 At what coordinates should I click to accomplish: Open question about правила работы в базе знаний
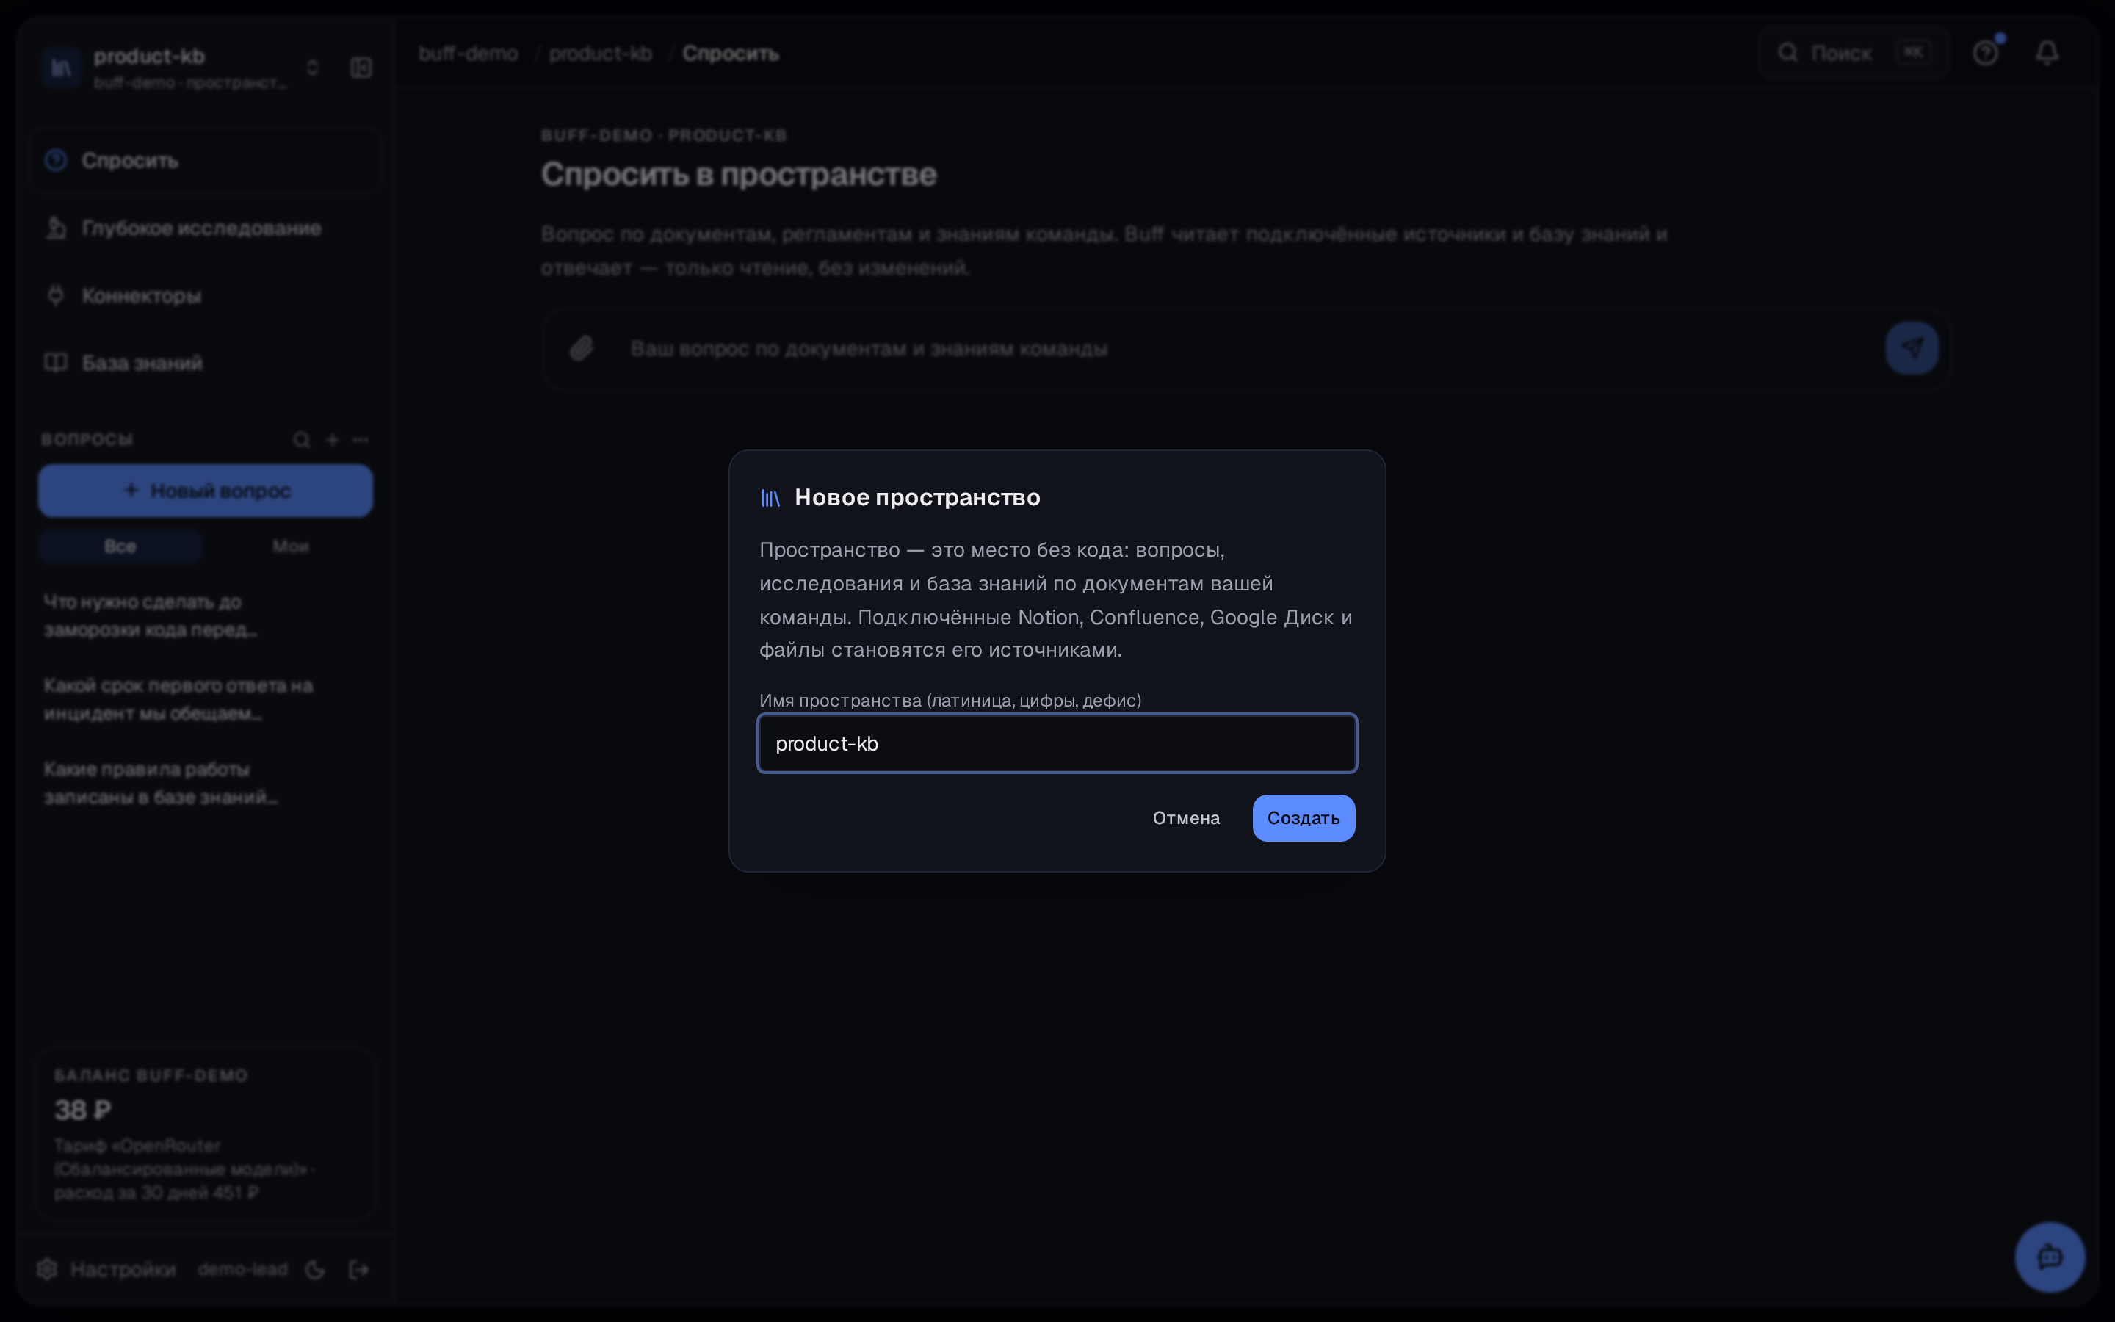coord(206,784)
